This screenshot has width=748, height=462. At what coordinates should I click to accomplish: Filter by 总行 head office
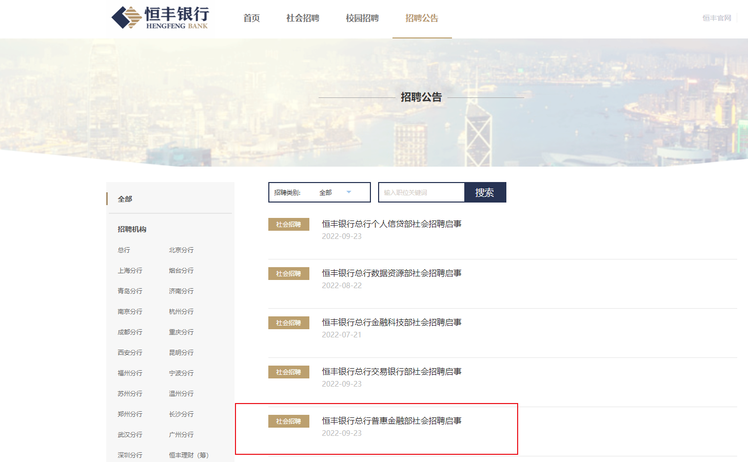pyautogui.click(x=124, y=250)
